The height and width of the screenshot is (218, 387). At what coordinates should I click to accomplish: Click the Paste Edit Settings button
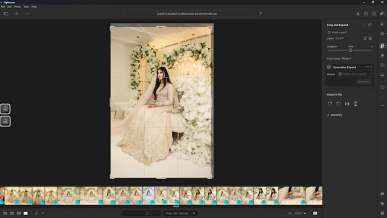click(177, 213)
